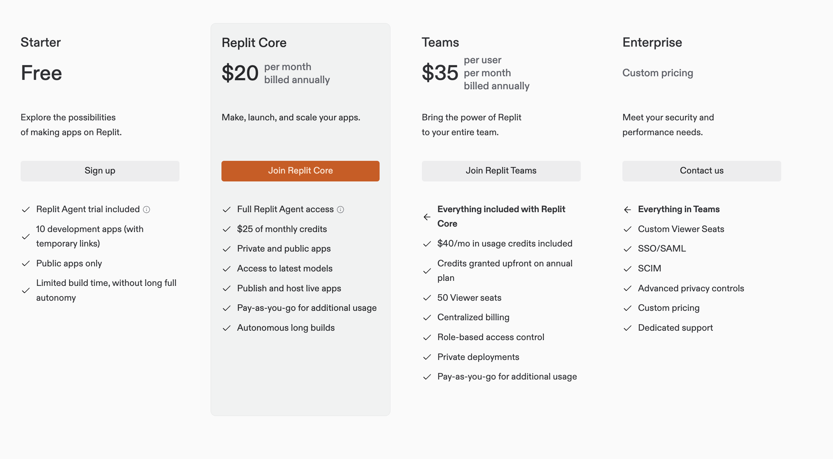Select the checkmark beside Public apps only

(x=26, y=263)
